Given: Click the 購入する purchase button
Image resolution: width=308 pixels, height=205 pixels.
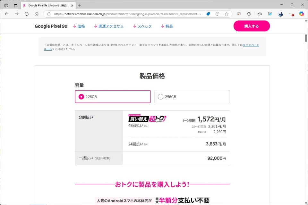Looking at the screenshot, I should [x=252, y=26].
